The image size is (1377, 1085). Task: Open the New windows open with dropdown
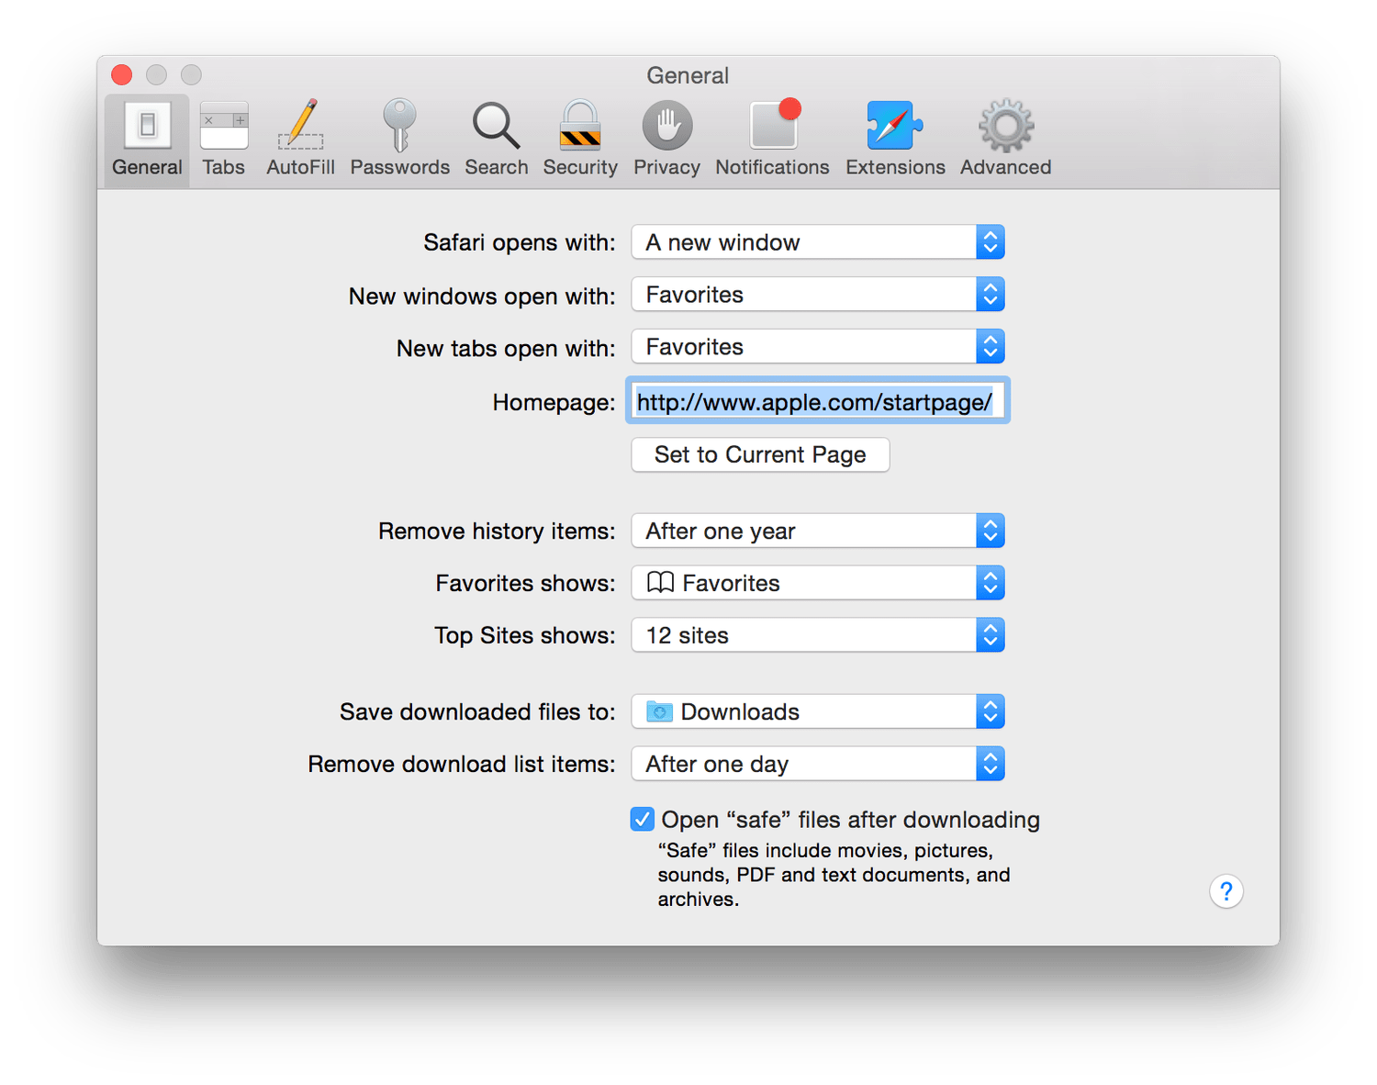tap(818, 295)
